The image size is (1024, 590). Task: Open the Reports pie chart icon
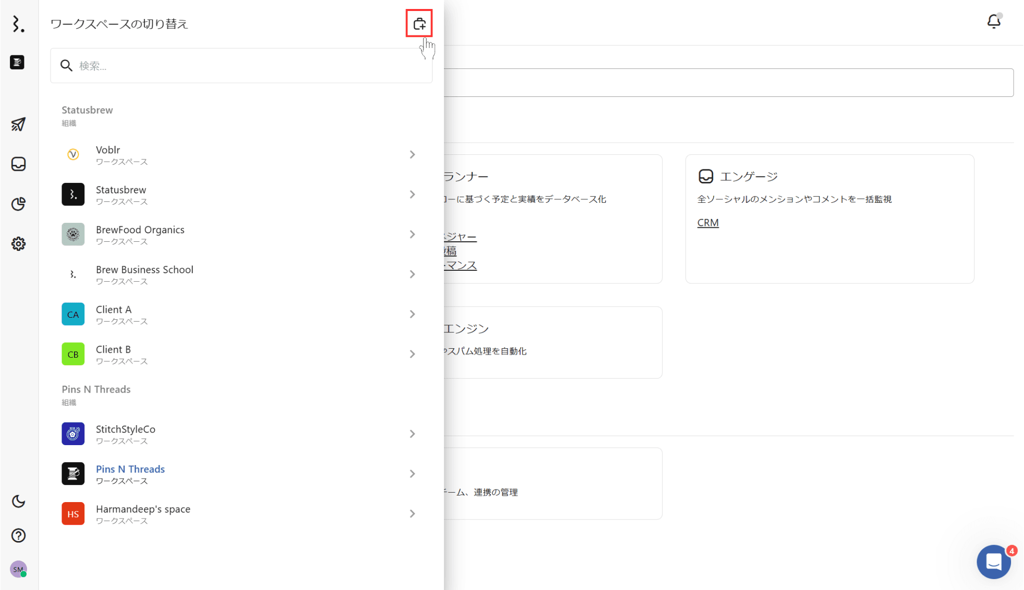pyautogui.click(x=18, y=204)
